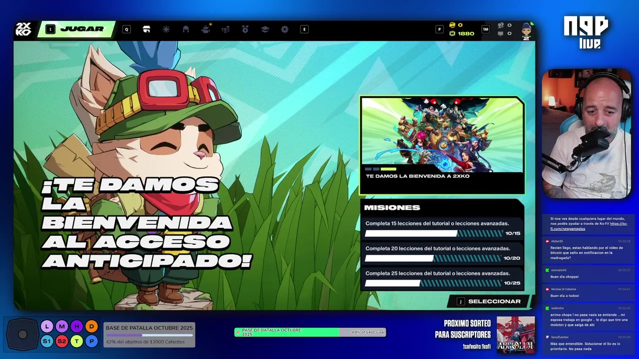Open the helmet champions icon
This screenshot has height=359, width=639.
point(186,29)
